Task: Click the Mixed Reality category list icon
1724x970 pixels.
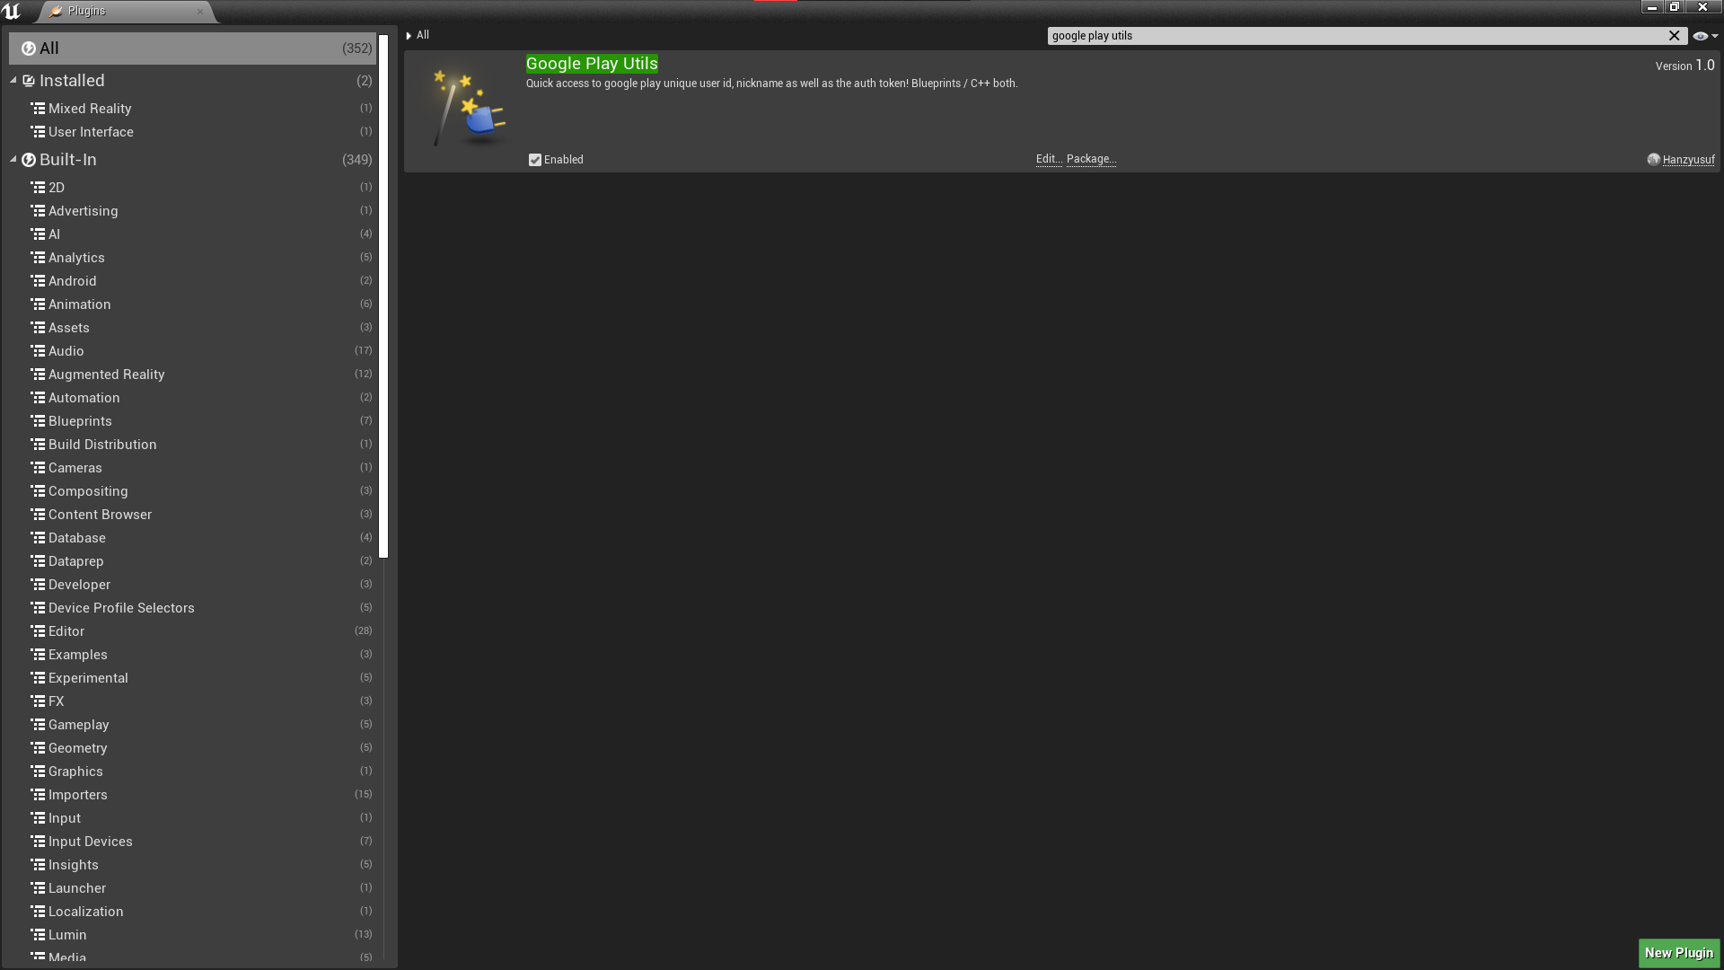Action: (38, 109)
